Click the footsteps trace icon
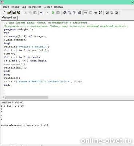The width and height of the screenshot is (134, 146). [64, 12]
